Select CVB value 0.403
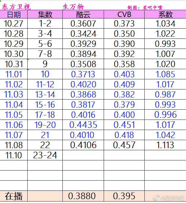The width and height of the screenshot is (186, 203). pyautogui.click(x=124, y=74)
